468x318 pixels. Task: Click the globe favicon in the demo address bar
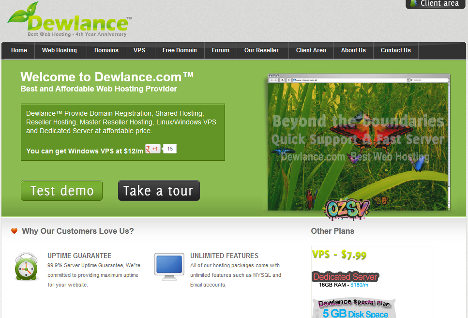(294, 79)
